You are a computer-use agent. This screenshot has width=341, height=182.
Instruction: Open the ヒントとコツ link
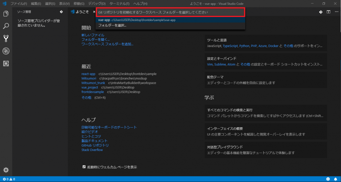tap(91, 136)
